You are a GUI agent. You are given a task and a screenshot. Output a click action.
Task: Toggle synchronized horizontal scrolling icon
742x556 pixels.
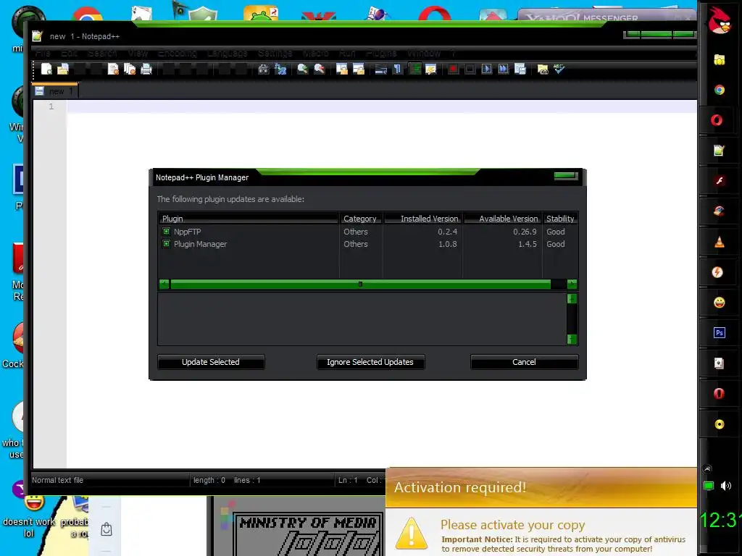359,69
